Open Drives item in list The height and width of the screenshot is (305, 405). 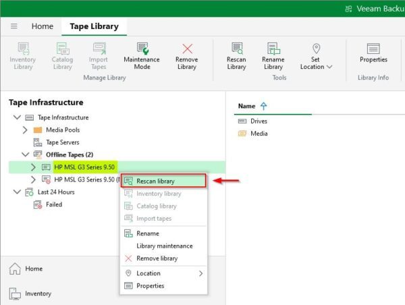(x=259, y=121)
